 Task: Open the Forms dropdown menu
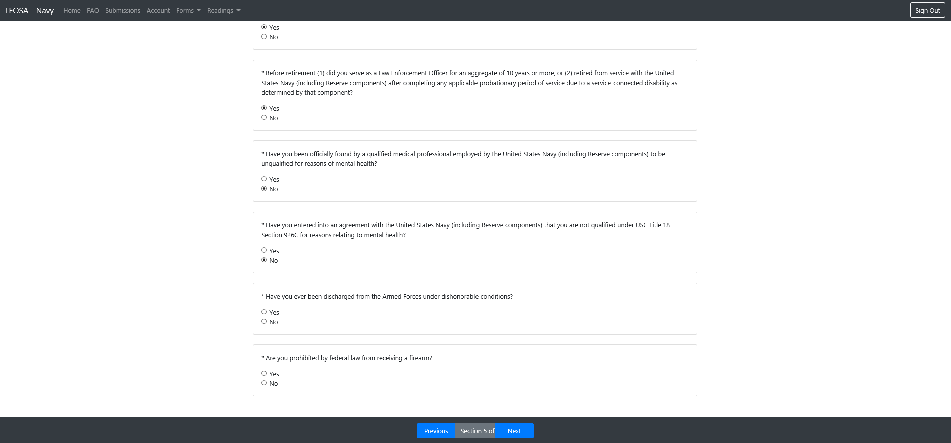188,11
